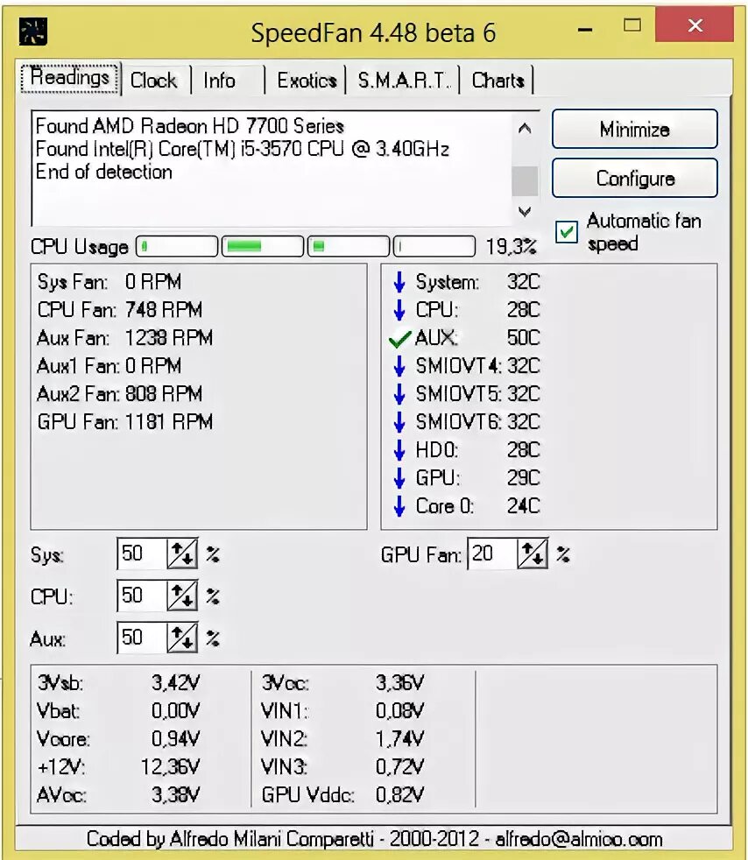Image resolution: width=748 pixels, height=860 pixels.
Task: Click the alfredo@almico.com email in status bar
Action: [579, 840]
